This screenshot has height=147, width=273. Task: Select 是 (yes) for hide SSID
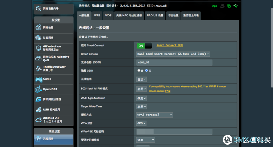tap(139, 70)
